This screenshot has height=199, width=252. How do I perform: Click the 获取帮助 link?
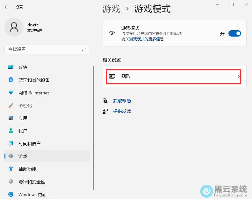point(122,101)
